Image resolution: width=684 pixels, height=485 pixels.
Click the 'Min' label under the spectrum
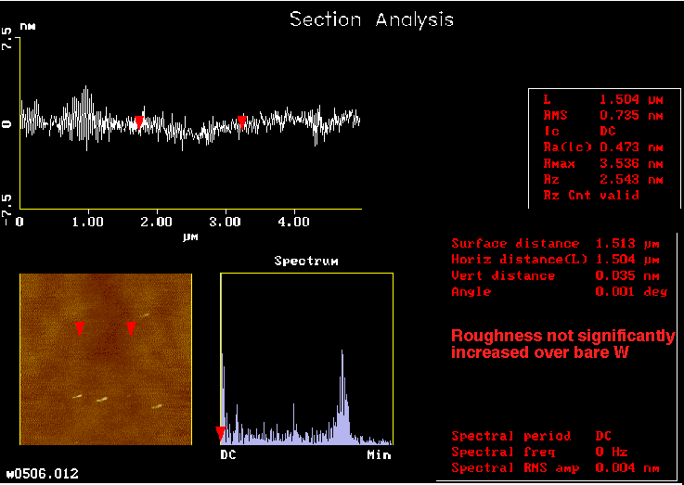(x=379, y=455)
